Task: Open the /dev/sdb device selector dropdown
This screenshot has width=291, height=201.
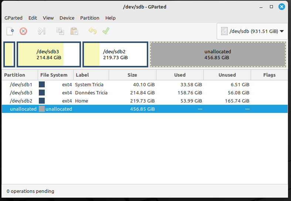Action: (252, 31)
